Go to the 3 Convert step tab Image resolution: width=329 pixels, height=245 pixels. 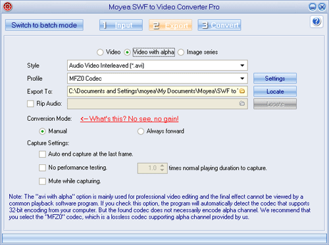coord(219,25)
